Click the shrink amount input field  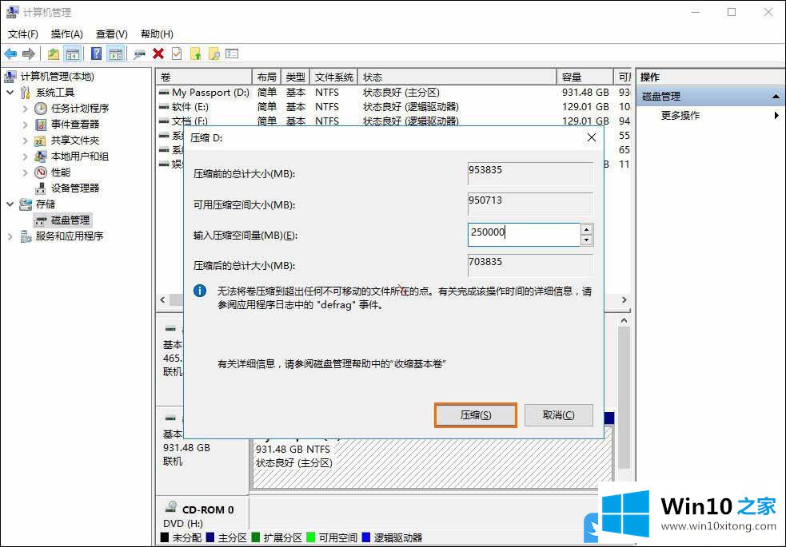pos(523,234)
